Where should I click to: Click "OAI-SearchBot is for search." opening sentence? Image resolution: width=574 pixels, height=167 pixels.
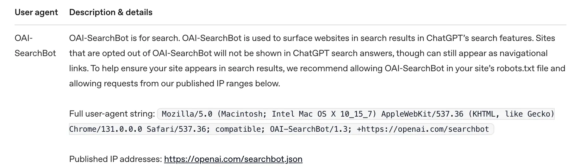tap(124, 38)
